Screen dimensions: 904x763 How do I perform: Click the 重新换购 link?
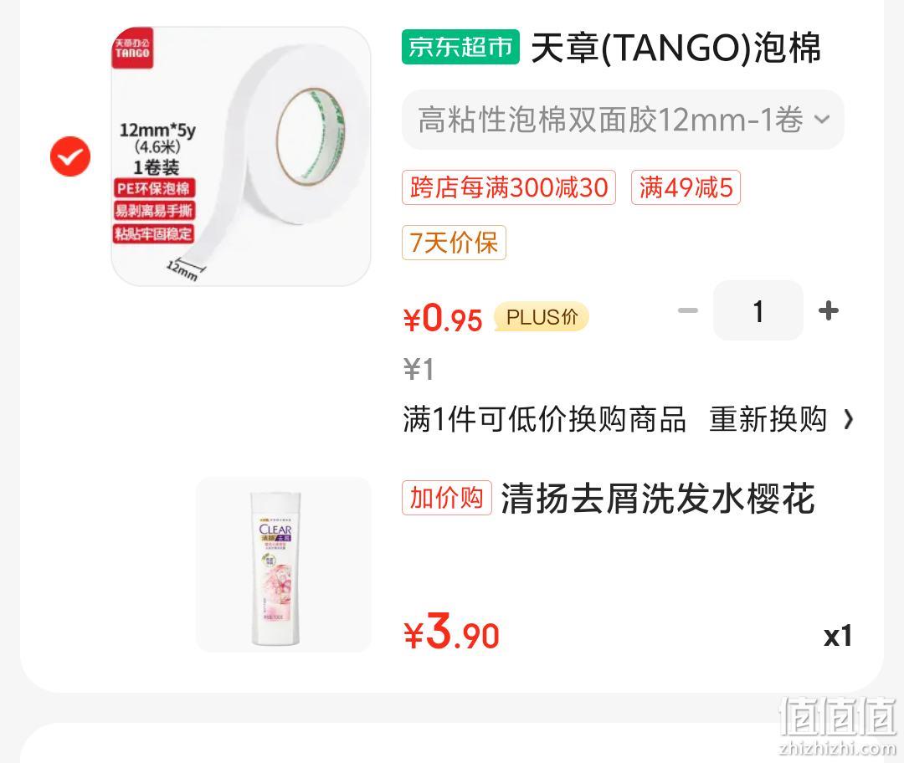coord(768,419)
